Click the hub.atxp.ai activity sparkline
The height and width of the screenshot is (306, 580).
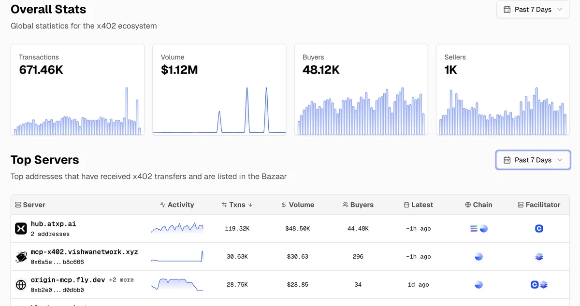pyautogui.click(x=177, y=228)
